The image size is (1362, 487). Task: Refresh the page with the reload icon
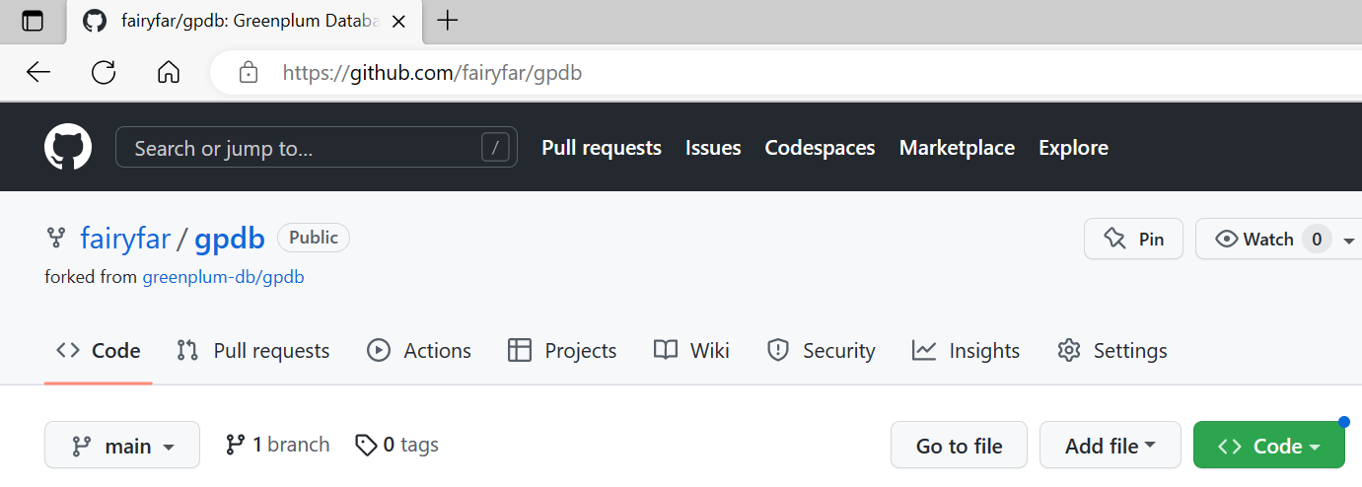pyautogui.click(x=104, y=72)
